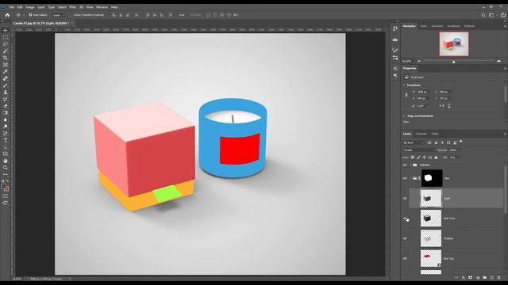Viewport: 508px width, 285px height.
Task: Filter layers by type layers icon
Action: click(x=442, y=142)
